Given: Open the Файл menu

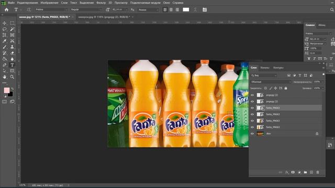Looking at the screenshot, I should (x=12, y=3).
